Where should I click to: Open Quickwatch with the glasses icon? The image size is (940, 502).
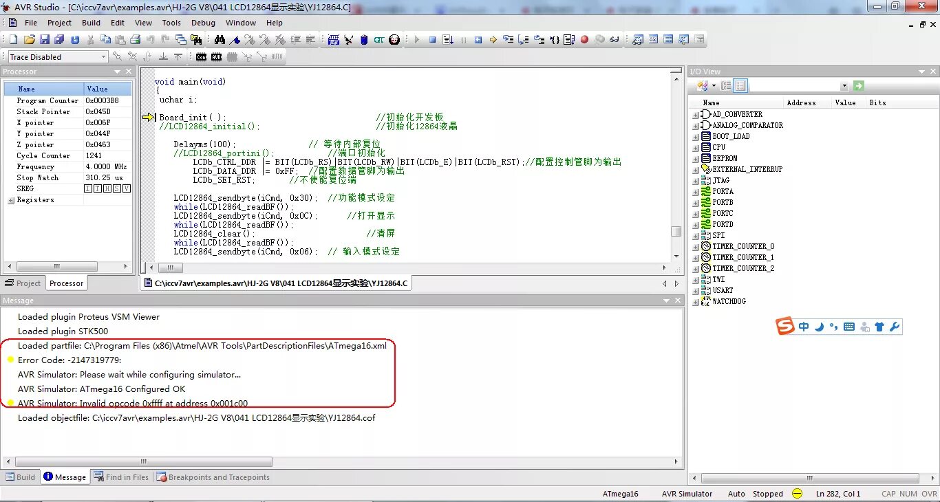pyautogui.click(x=615, y=39)
